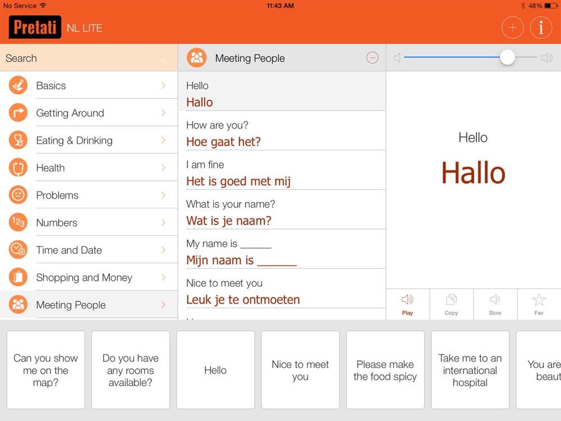Tap 'Please make the food spicy' card
The width and height of the screenshot is (561, 421).
point(385,370)
